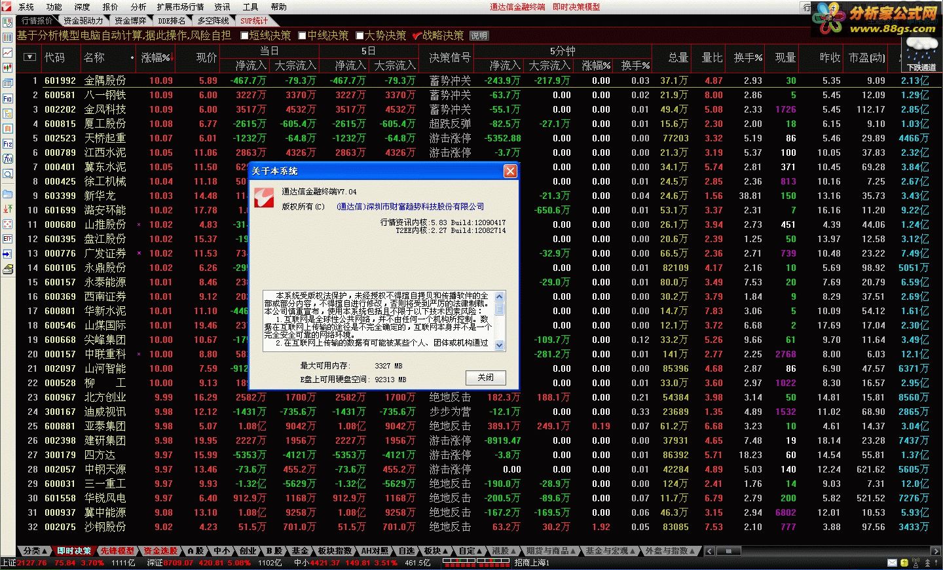This screenshot has height=570, width=943.
Task: Click the magnifier search icon in left sidebar
Action: [x=8, y=174]
